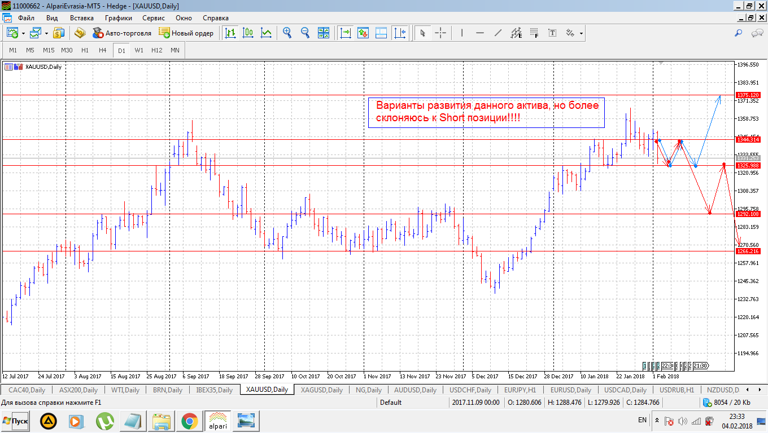The width and height of the screenshot is (768, 433).
Task: Open the indicators list icon
Action: click(x=363, y=33)
